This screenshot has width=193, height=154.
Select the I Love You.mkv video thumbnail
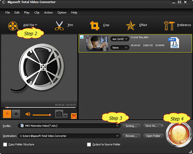[x=97, y=43]
